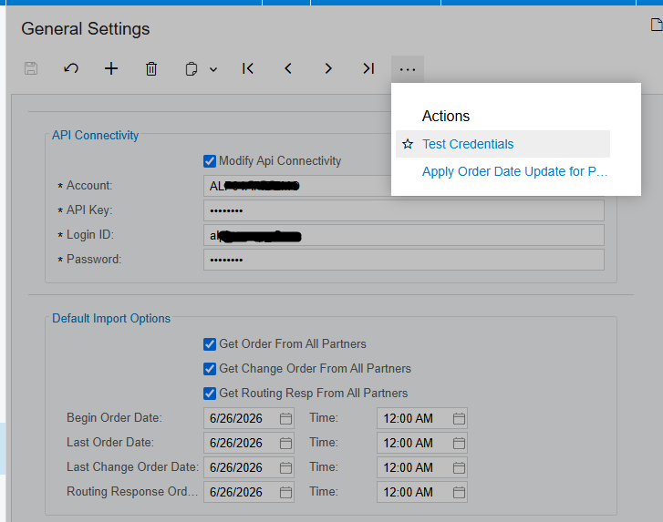This screenshot has width=663, height=522.
Task: Click Begin Order Date time 12:00 AM
Action: [408, 418]
